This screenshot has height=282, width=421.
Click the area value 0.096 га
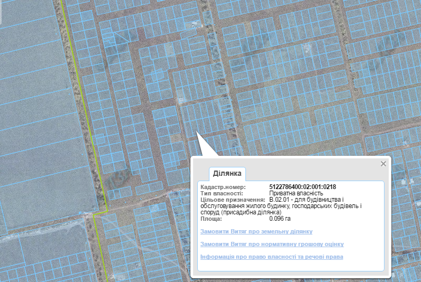point(280,219)
